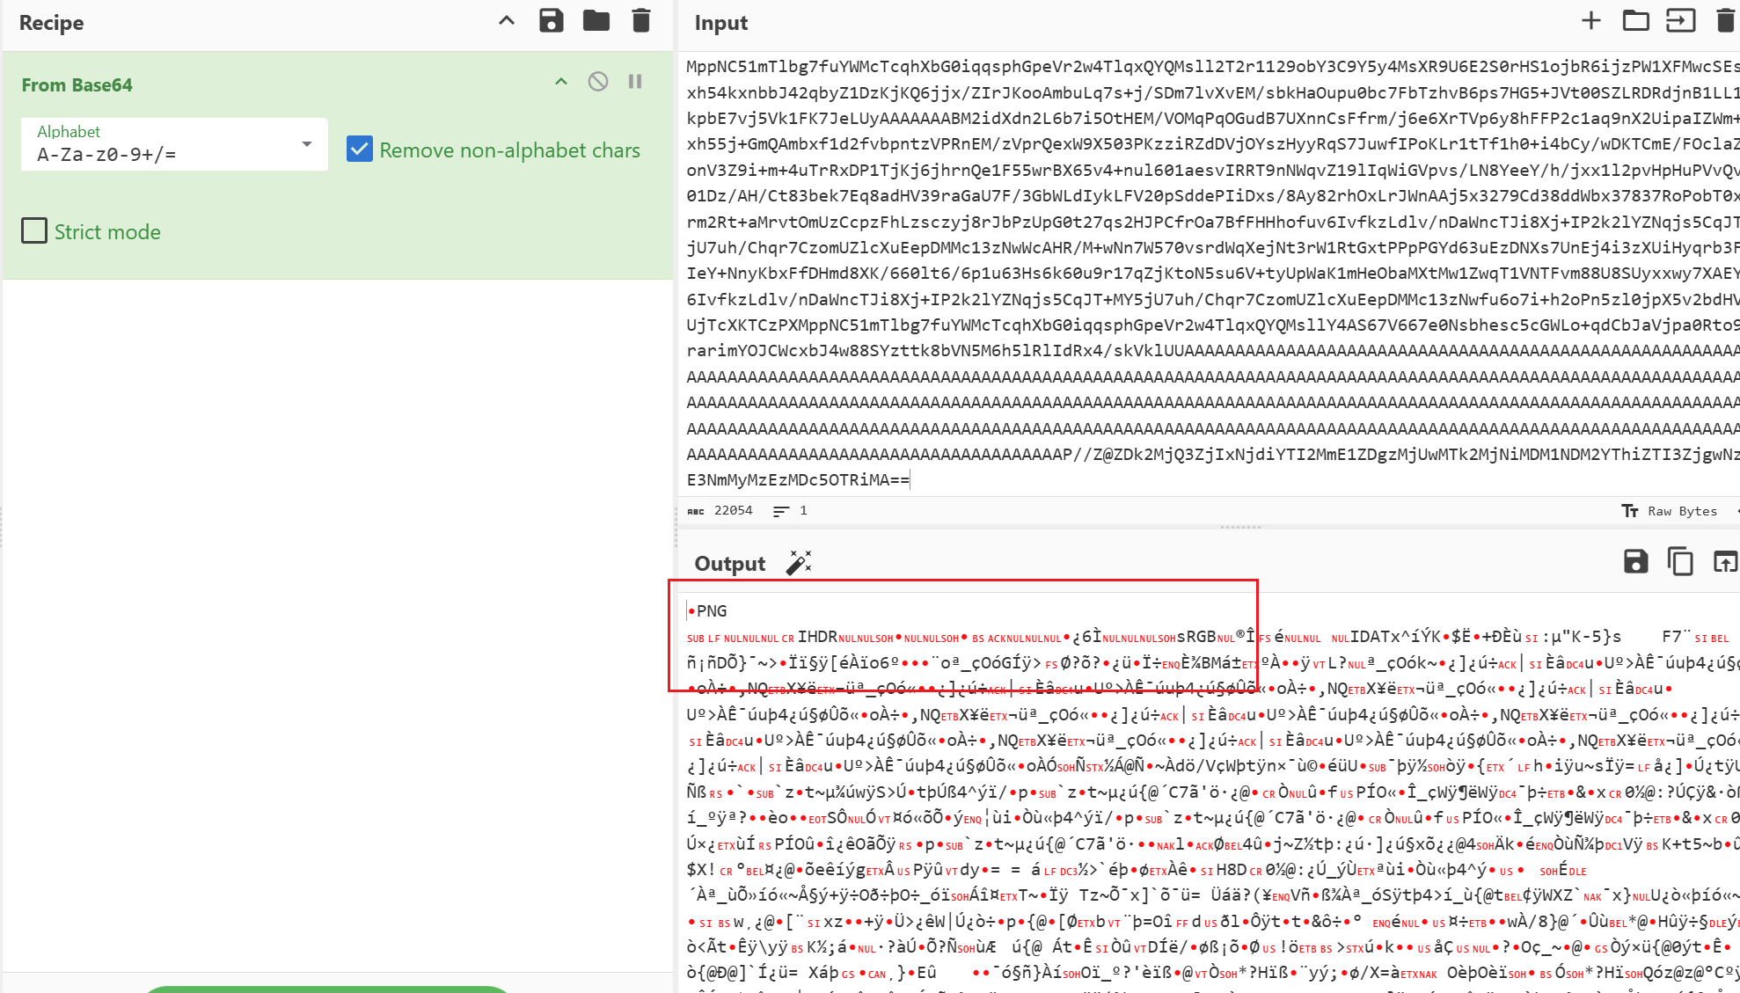Copy raw output to clipboard
The image size is (1740, 993).
[1680, 562]
